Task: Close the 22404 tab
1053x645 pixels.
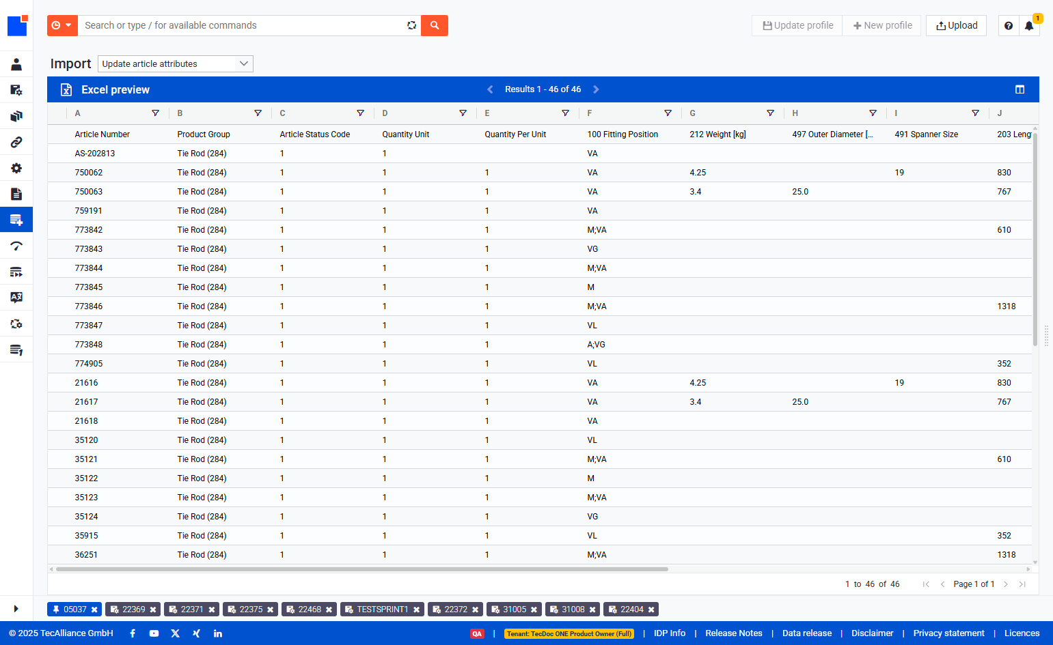Action: tap(651, 610)
